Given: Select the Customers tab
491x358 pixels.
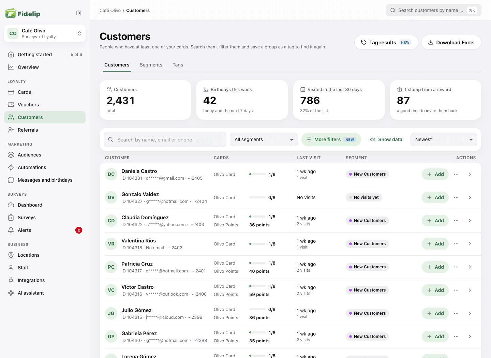Looking at the screenshot, I should [x=117, y=65].
